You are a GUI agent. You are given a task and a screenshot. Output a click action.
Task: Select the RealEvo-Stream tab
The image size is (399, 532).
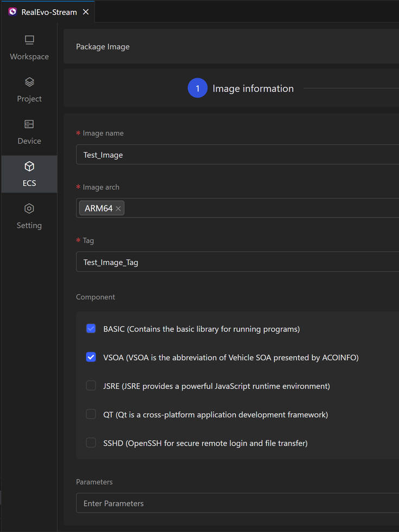[48, 12]
